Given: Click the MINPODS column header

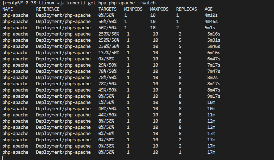Looking at the screenshot, I should tap(133, 9).
